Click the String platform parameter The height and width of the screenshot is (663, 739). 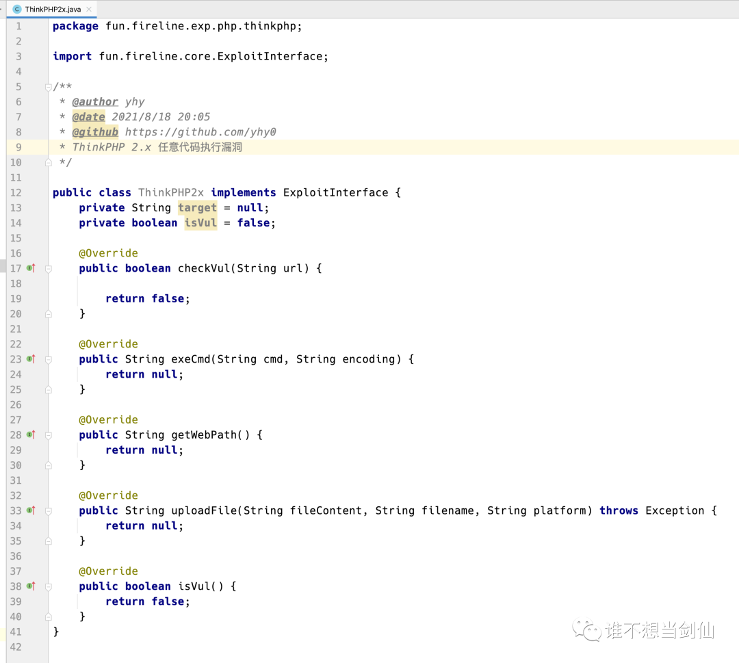[537, 510]
